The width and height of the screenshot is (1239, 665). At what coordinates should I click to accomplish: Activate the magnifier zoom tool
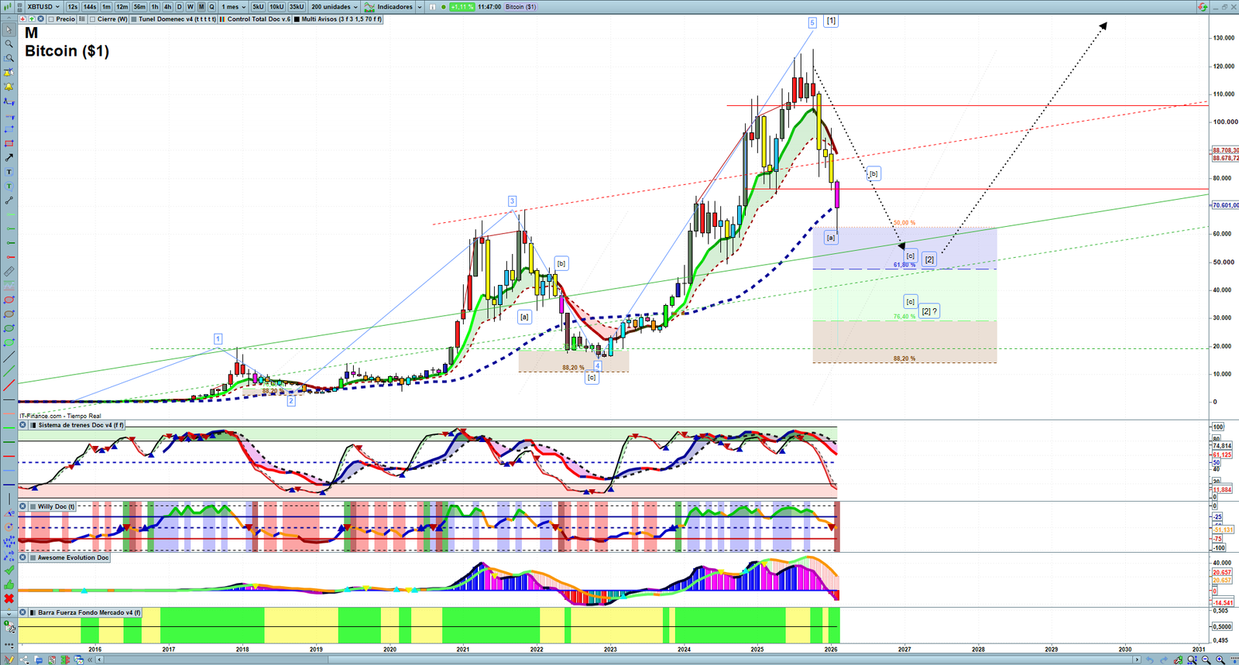9,44
